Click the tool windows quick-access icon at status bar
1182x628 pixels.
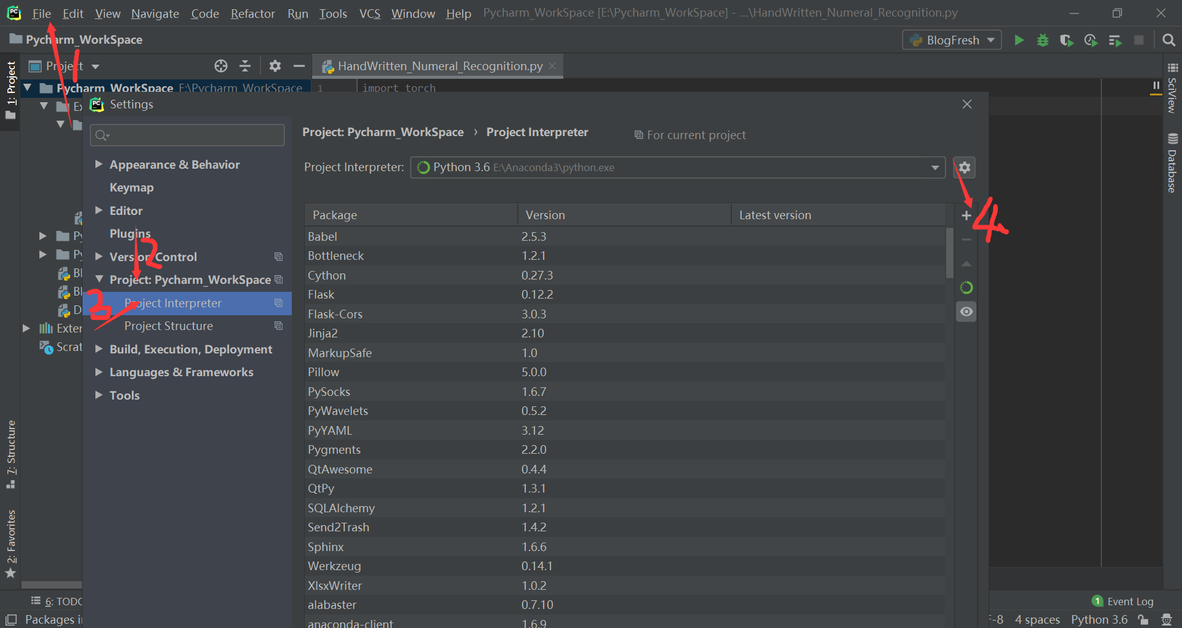11,620
